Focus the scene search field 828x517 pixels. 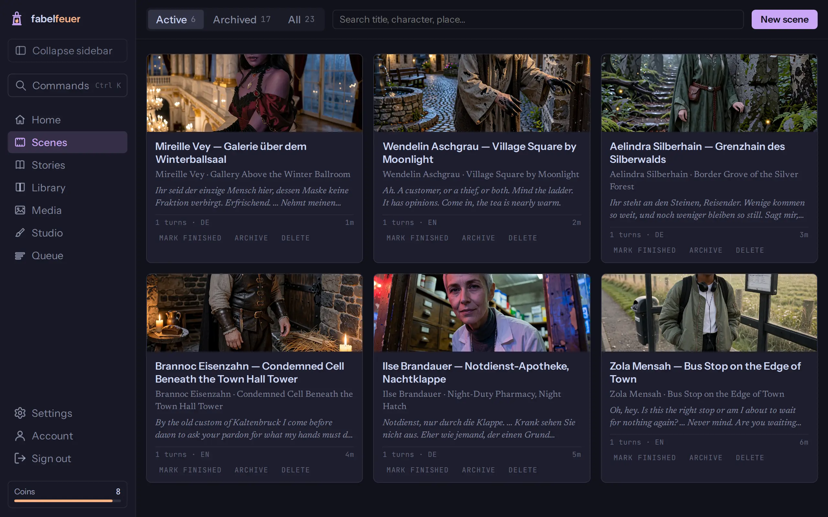click(x=538, y=19)
